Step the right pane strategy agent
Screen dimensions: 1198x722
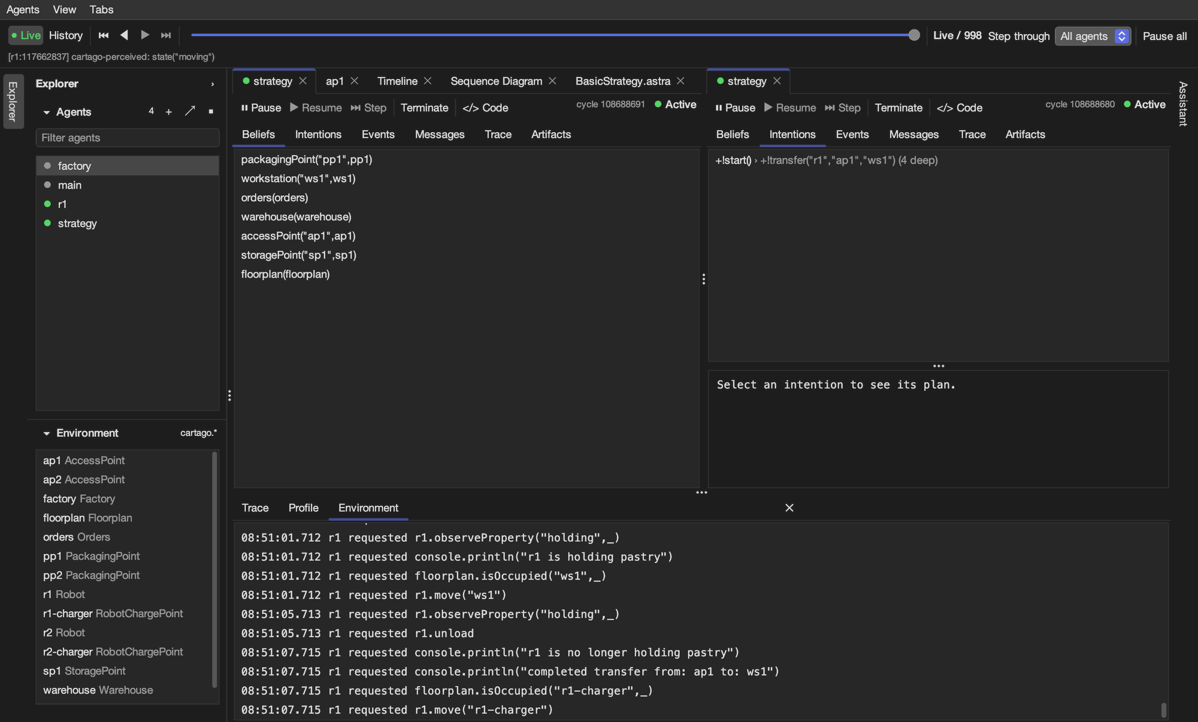(843, 108)
